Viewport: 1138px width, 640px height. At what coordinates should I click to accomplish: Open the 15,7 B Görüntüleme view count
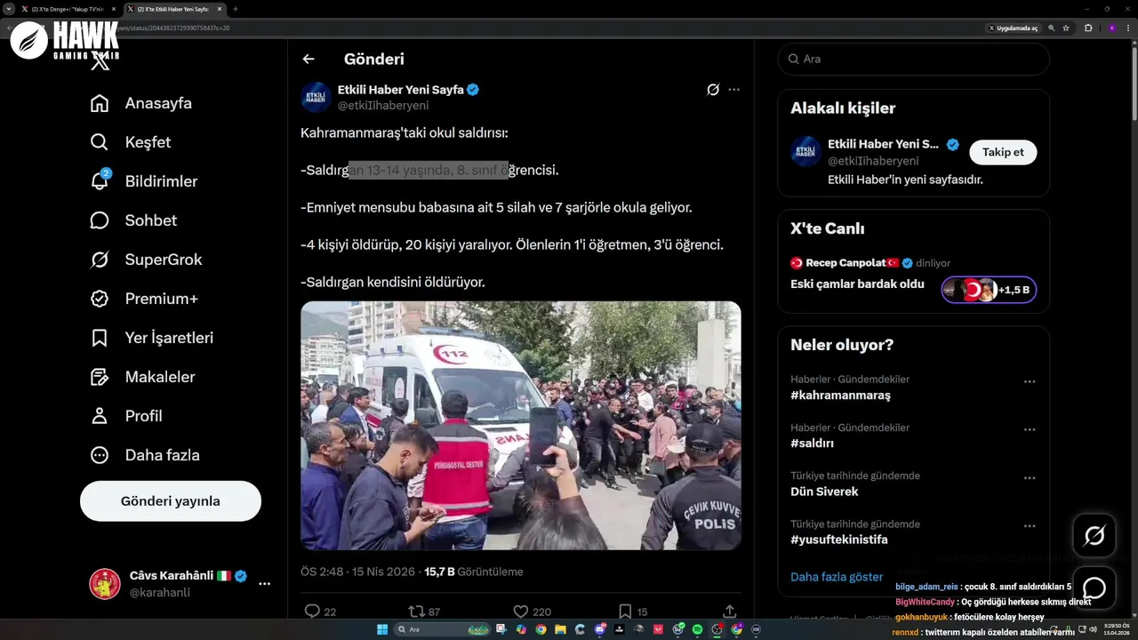pos(474,572)
